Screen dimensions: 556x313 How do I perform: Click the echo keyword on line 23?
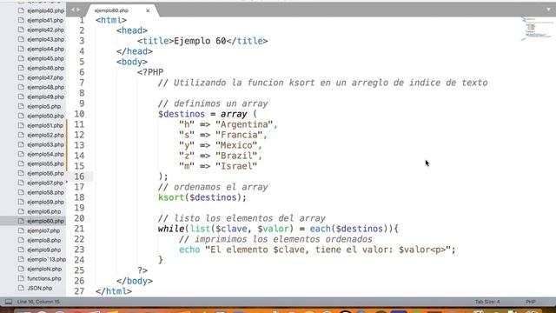[x=189, y=250]
